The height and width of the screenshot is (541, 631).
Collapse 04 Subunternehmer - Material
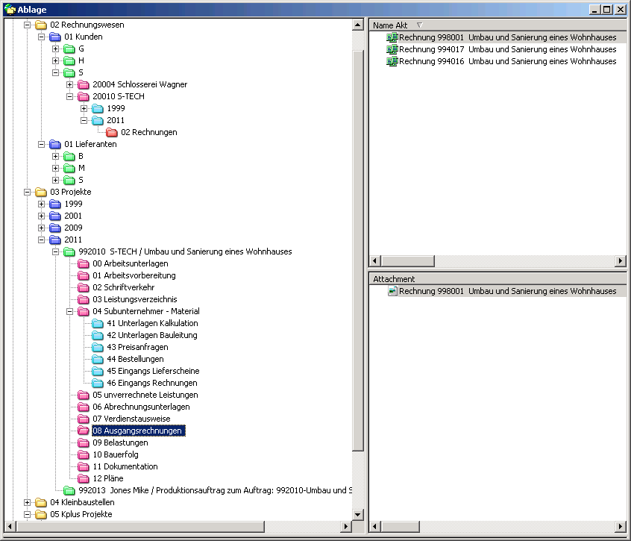(69, 312)
